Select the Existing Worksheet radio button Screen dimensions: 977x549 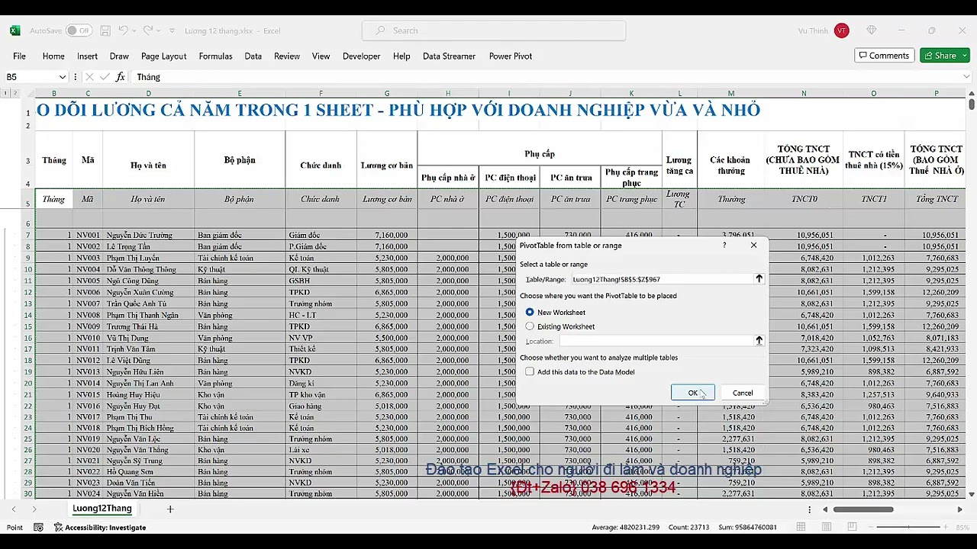click(x=530, y=326)
